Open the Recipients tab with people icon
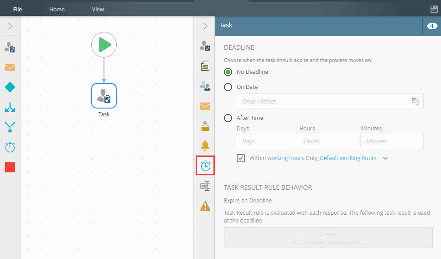441x259 pixels. 205,86
